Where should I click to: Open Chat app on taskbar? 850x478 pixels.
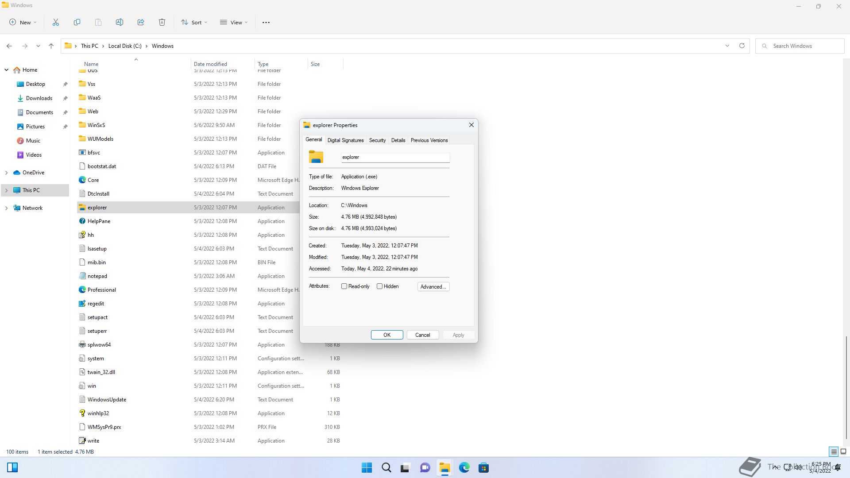click(x=425, y=468)
